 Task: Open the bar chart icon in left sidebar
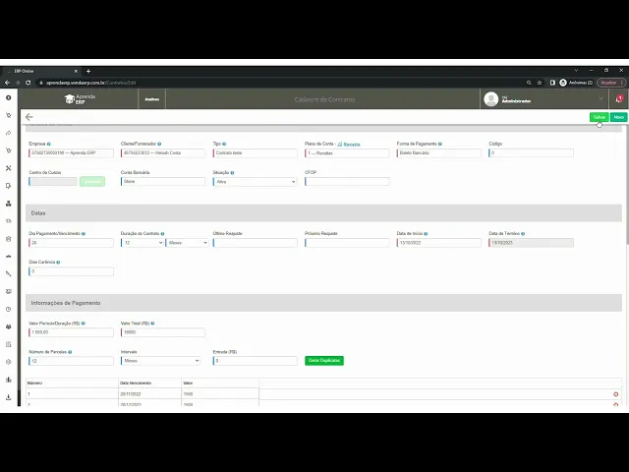tap(9, 380)
